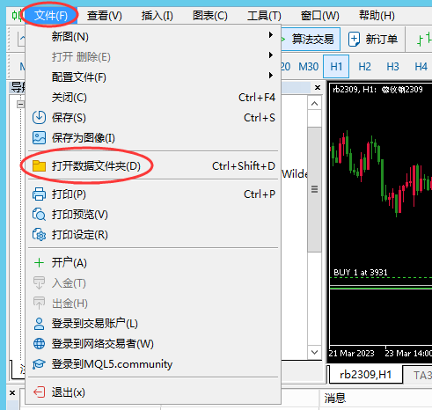The width and height of the screenshot is (432, 410).
Task: Click the navigator scrollbar down arrow
Action: point(314,352)
